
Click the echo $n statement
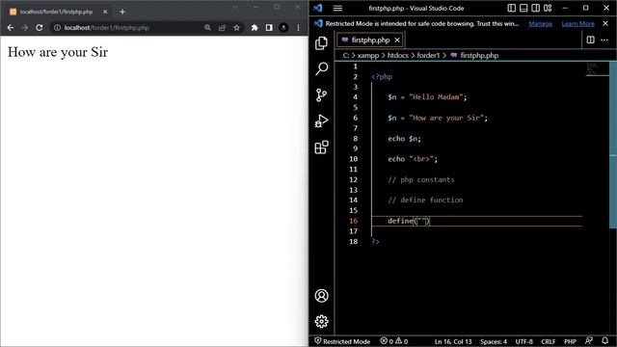coord(404,139)
